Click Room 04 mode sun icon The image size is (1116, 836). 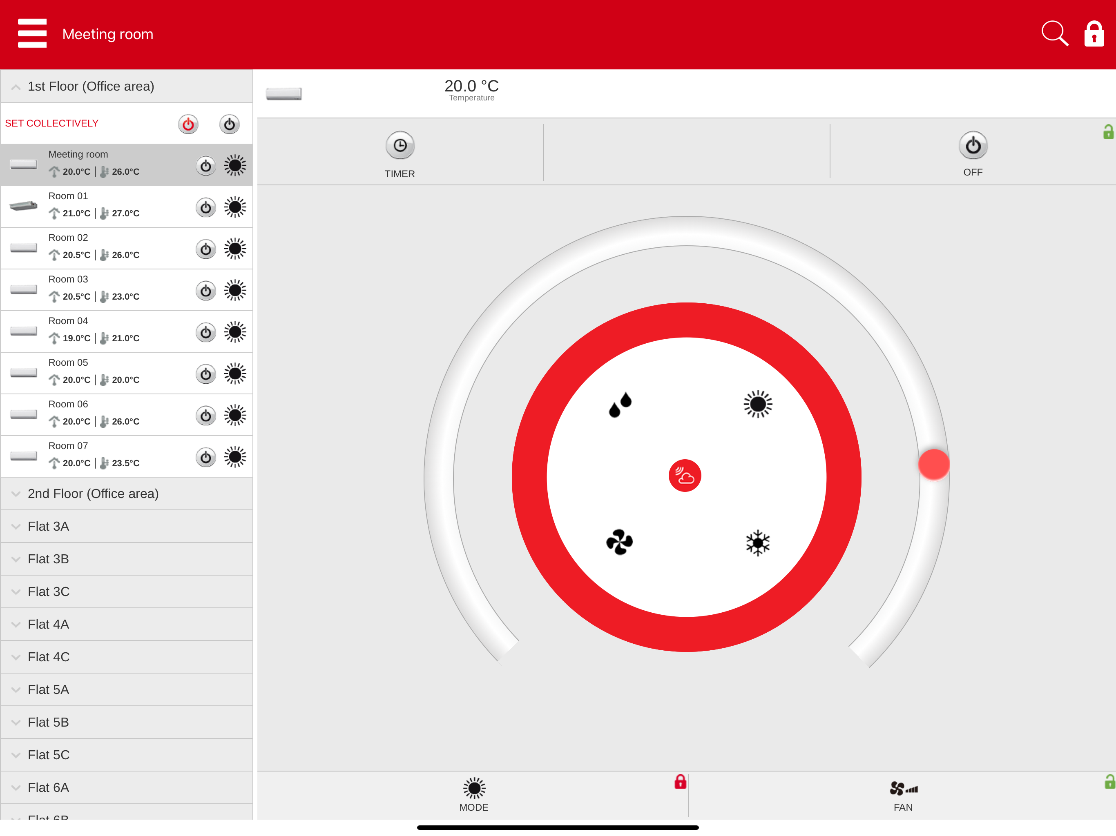[235, 332]
